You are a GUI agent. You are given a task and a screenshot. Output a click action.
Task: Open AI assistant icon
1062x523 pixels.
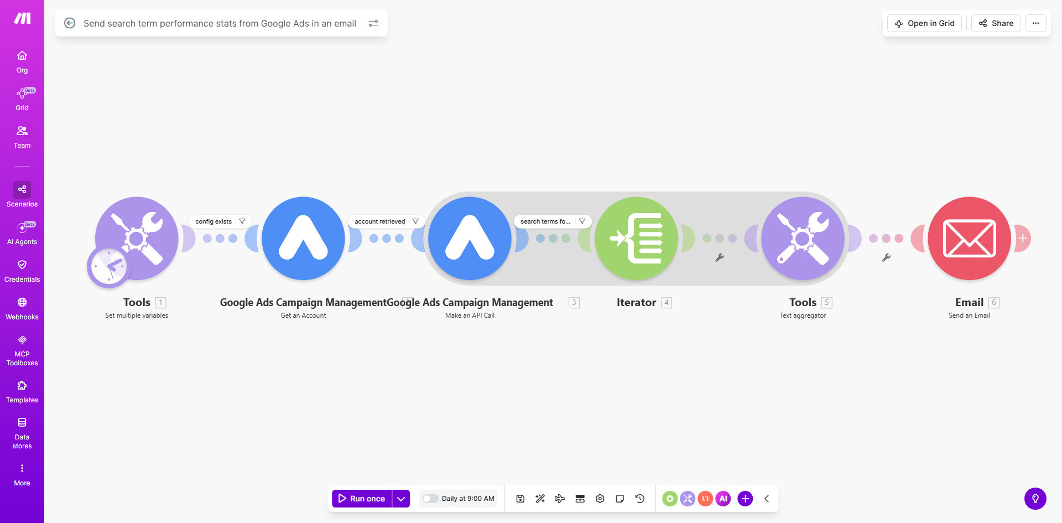(723, 499)
